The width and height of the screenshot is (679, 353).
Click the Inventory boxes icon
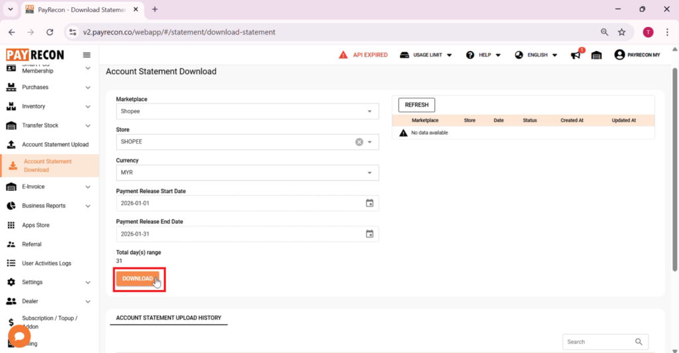(x=11, y=106)
